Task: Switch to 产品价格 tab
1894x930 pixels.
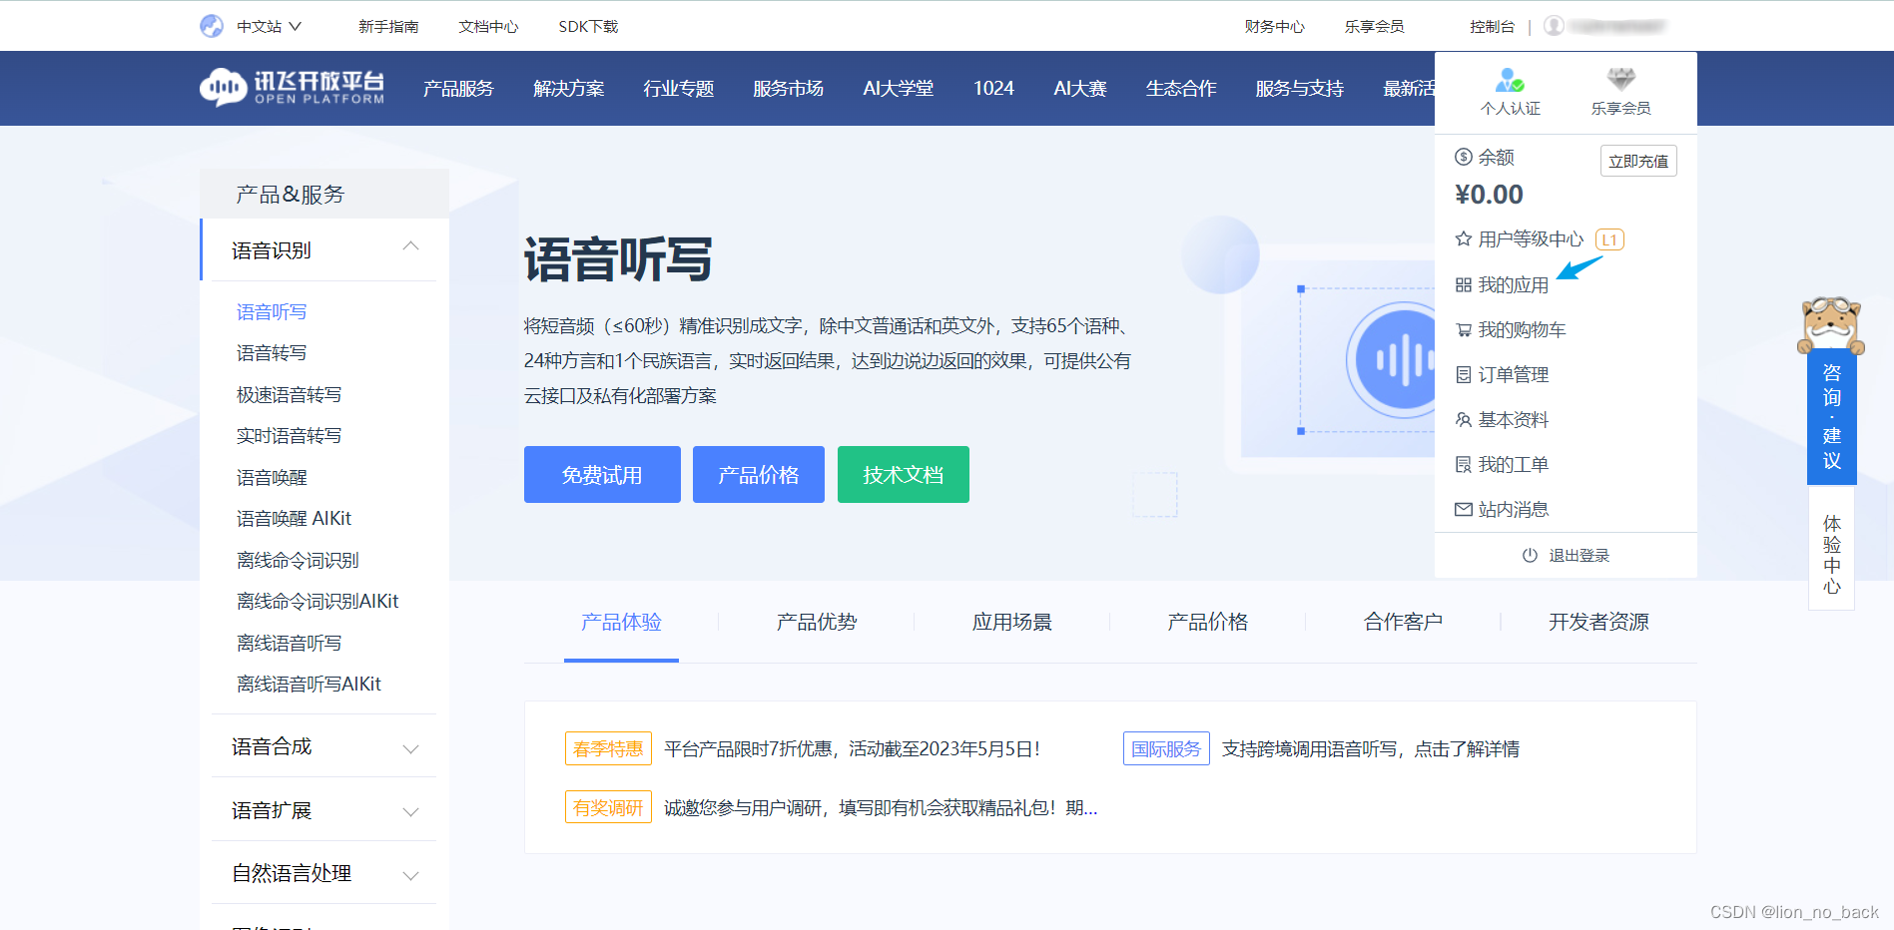Action: [x=1208, y=623]
